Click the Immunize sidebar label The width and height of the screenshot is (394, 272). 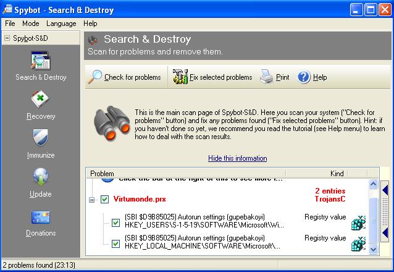(x=41, y=155)
